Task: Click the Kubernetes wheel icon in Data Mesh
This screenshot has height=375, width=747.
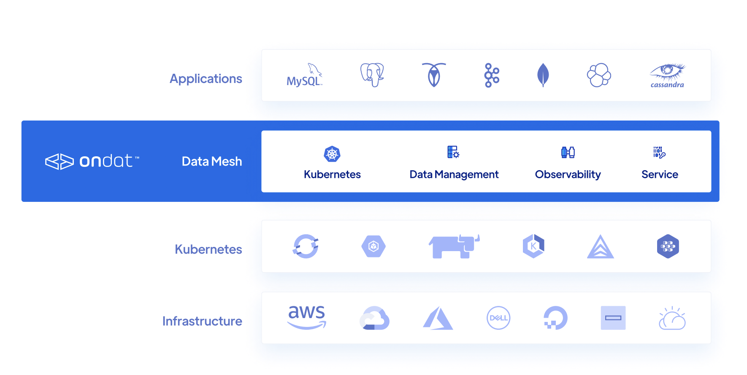Action: [x=332, y=154]
